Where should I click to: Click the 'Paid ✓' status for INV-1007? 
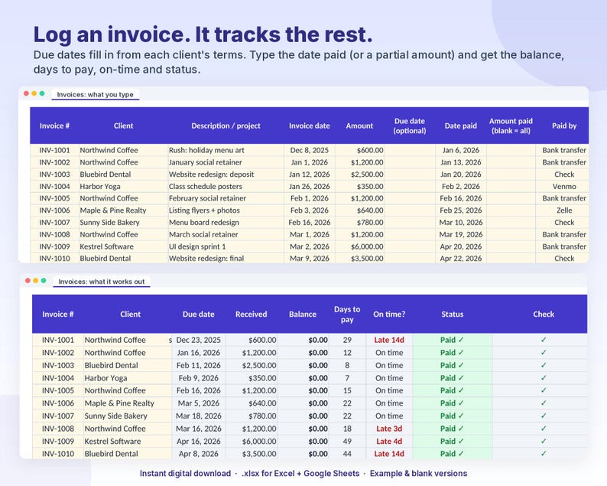click(452, 416)
